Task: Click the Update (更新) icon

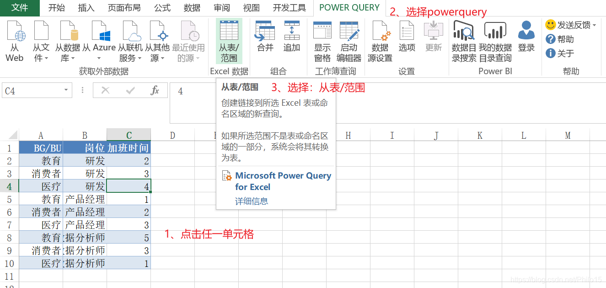Action: 434,37
